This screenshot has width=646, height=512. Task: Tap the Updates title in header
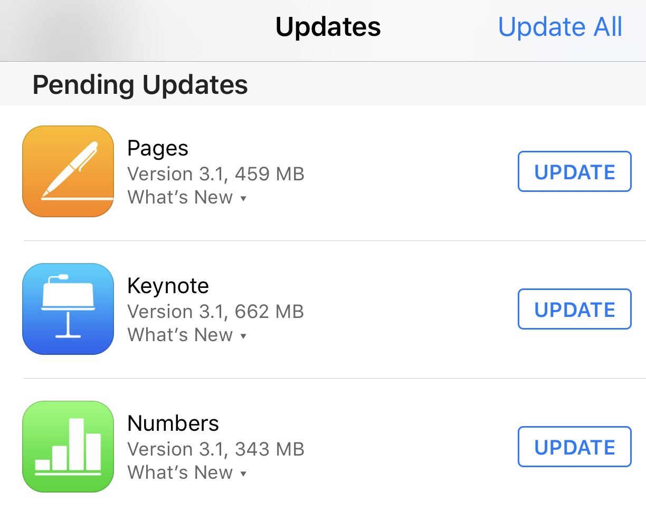point(328,27)
